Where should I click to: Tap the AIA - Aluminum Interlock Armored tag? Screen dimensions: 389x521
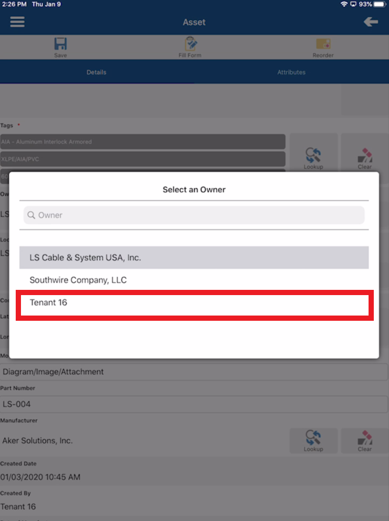[143, 142]
